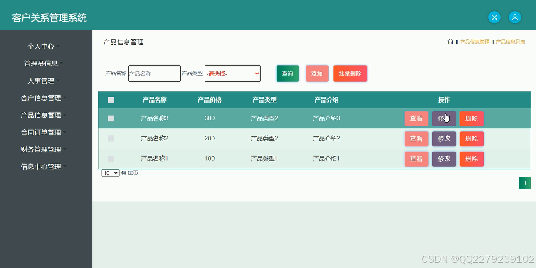Open the user profile icon top right
Viewport: 536px width, 268px height.
point(515,17)
